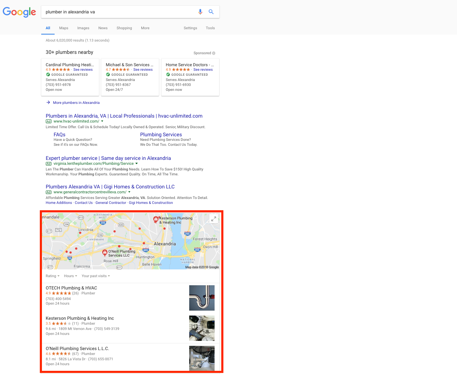Click the General Contractor sitelink
The image size is (457, 374).
[111, 203]
